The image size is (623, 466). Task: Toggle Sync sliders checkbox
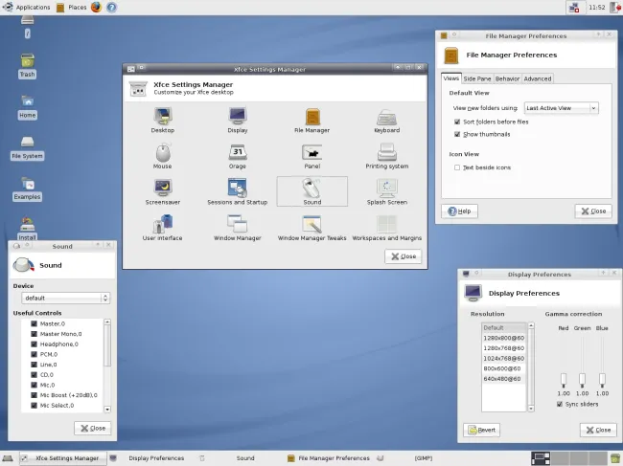[560, 404]
